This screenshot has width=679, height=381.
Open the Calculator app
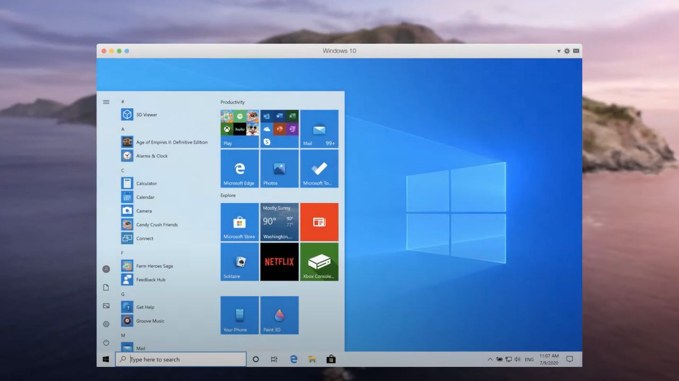164,184
